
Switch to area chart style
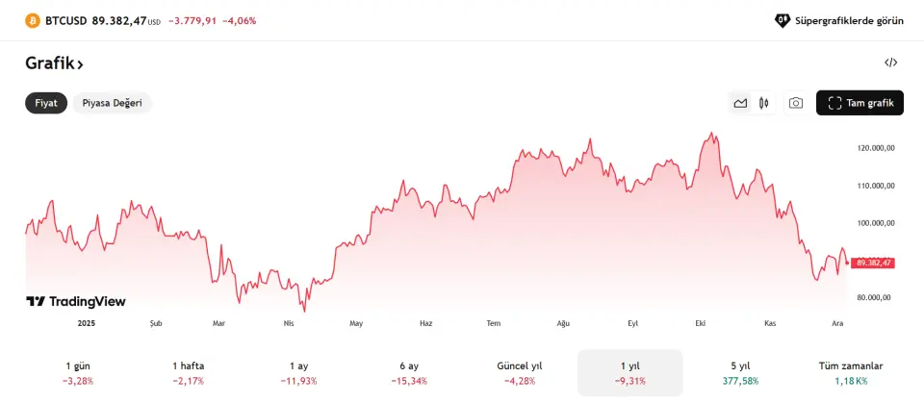coord(740,103)
